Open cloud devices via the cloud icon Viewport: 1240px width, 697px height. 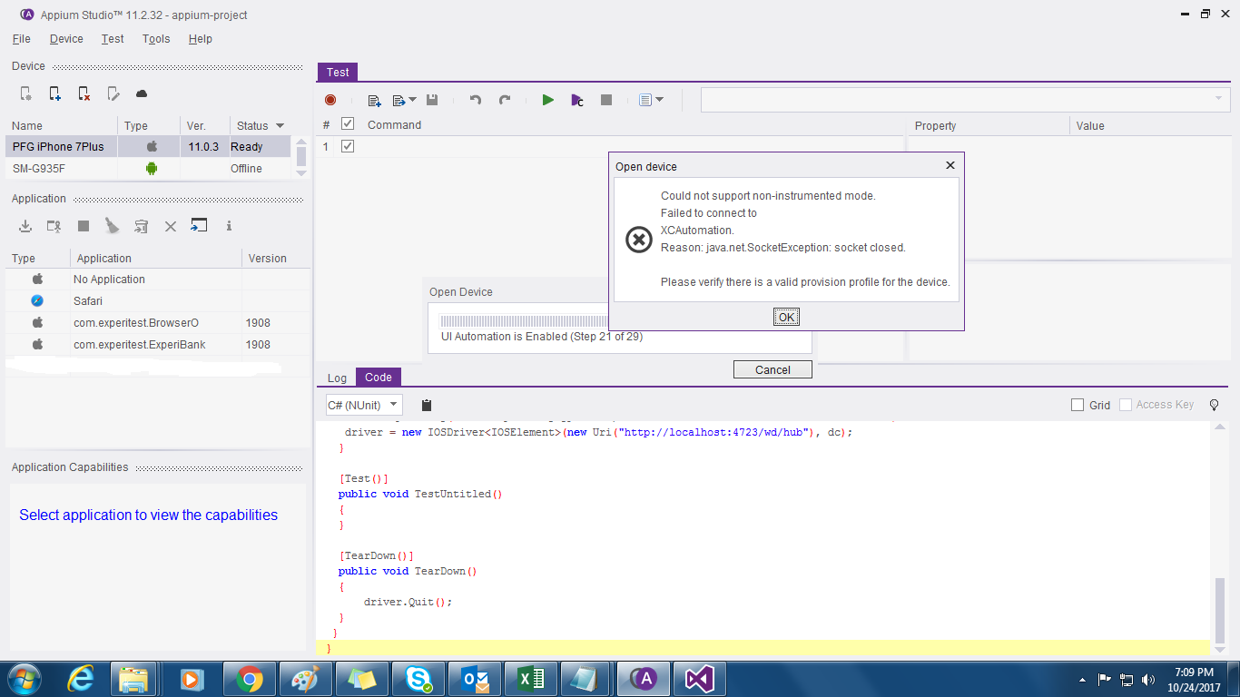pos(142,93)
